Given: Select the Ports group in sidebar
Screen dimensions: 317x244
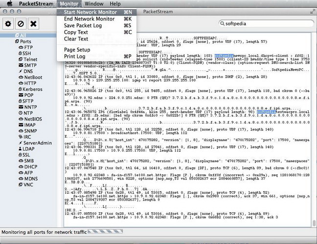Looking at the screenshot, I should pyautogui.click(x=23, y=41).
